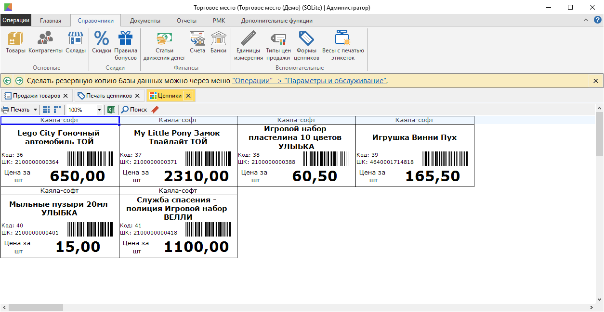This screenshot has width=604, height=312.
Task: Collapse the ribbon with the chevron
Action: pyautogui.click(x=586, y=20)
